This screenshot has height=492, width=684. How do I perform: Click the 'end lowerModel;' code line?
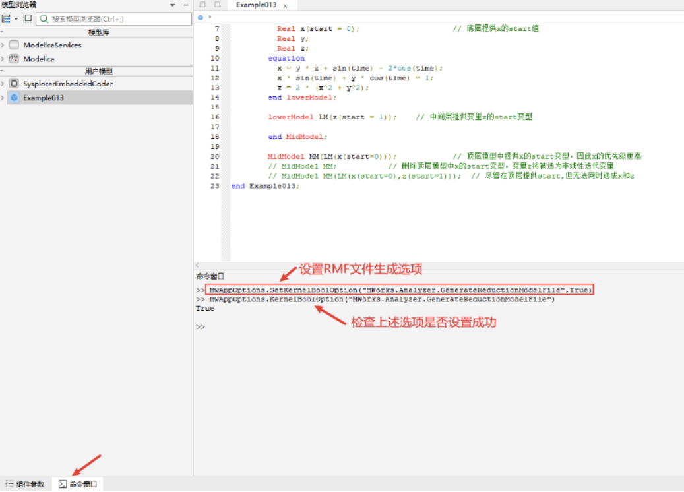(302, 98)
